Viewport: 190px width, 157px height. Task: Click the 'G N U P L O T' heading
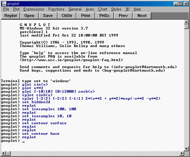(x=35, y=25)
